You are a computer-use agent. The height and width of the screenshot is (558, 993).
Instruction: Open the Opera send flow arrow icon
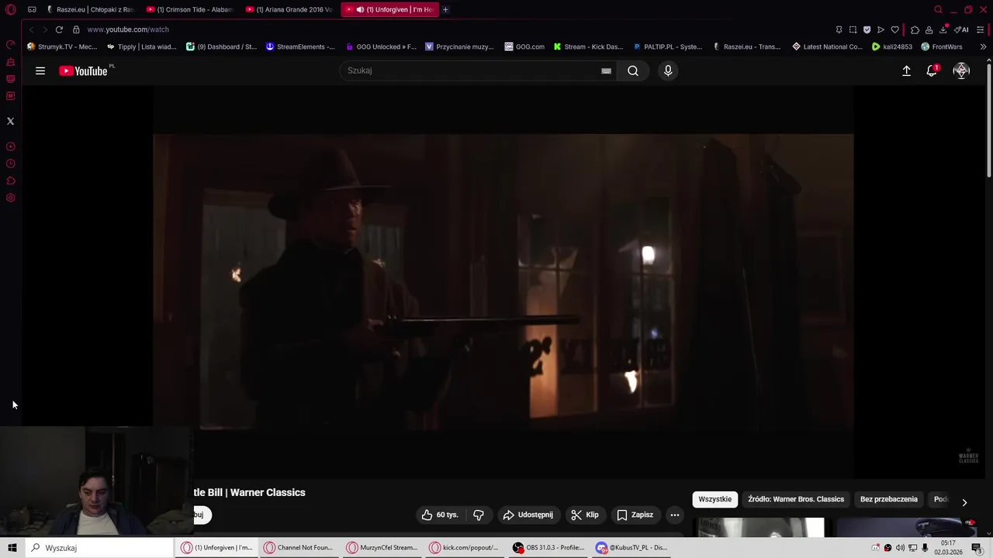click(x=881, y=29)
